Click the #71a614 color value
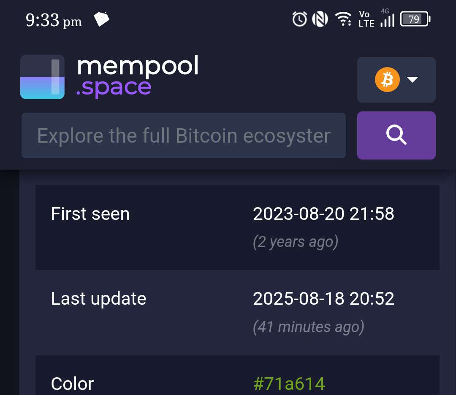The image size is (456, 395). pos(289,384)
